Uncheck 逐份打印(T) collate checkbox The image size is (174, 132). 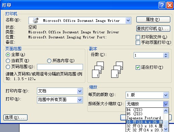click(138, 68)
